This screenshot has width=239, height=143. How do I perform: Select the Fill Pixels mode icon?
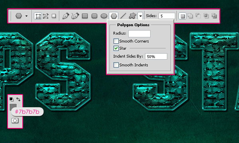pos(54,16)
